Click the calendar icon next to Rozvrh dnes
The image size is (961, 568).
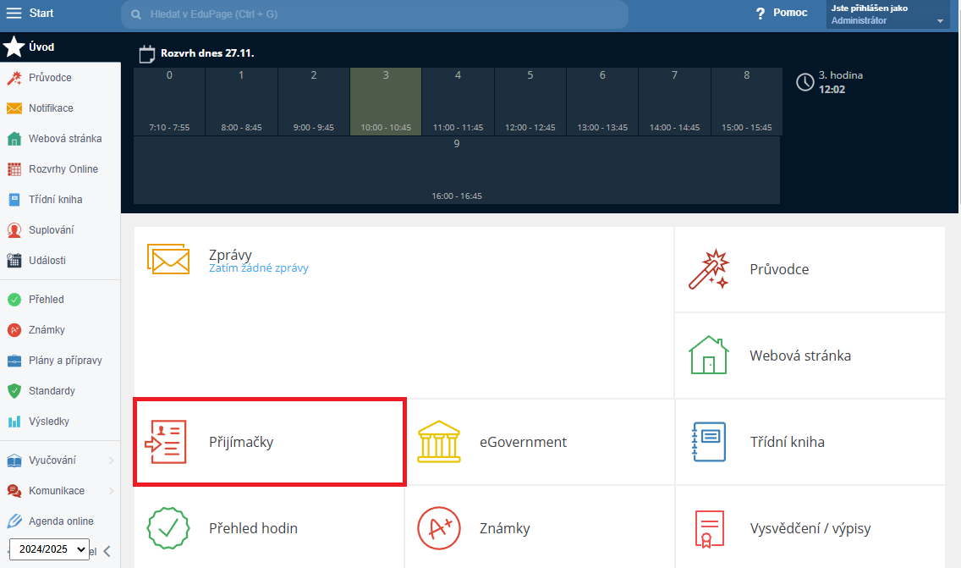point(147,54)
